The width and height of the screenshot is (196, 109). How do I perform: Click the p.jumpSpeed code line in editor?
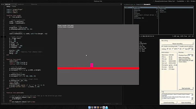click(16, 46)
